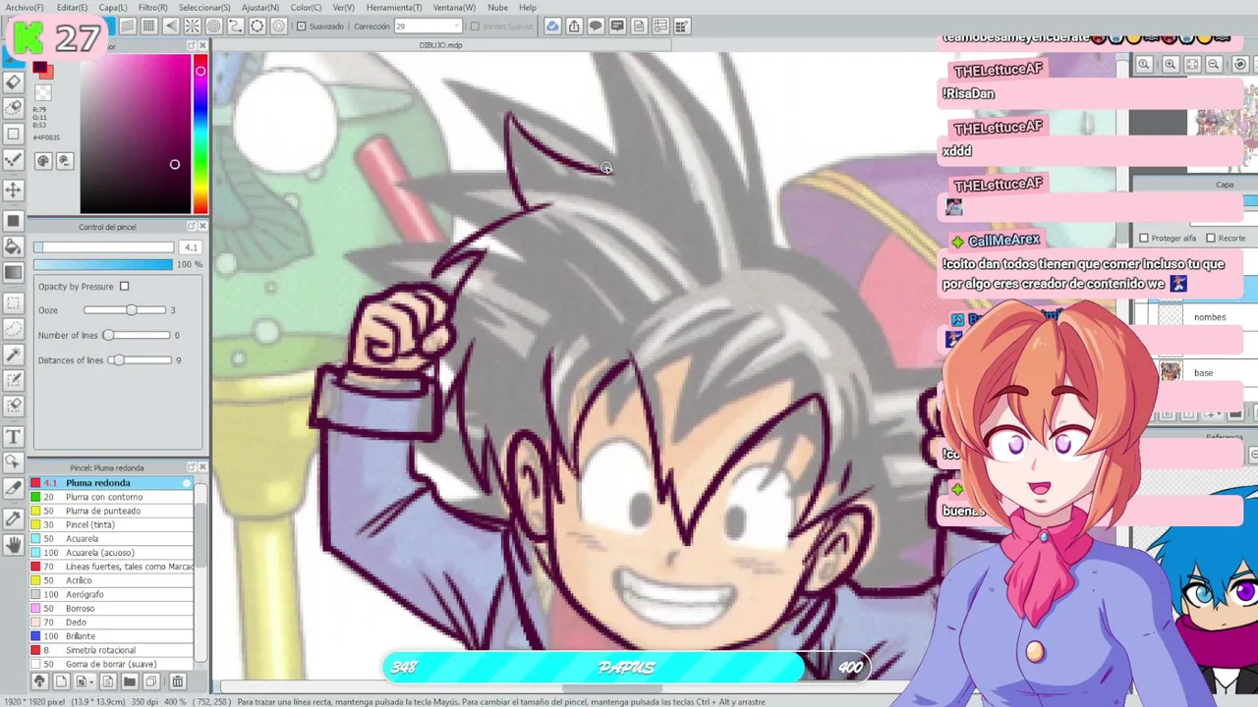Enable the crisscross grid snap

point(148,27)
